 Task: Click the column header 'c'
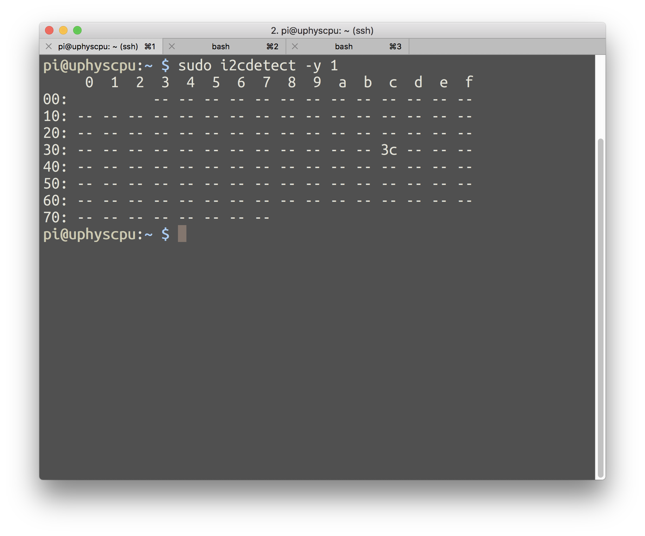click(x=393, y=83)
